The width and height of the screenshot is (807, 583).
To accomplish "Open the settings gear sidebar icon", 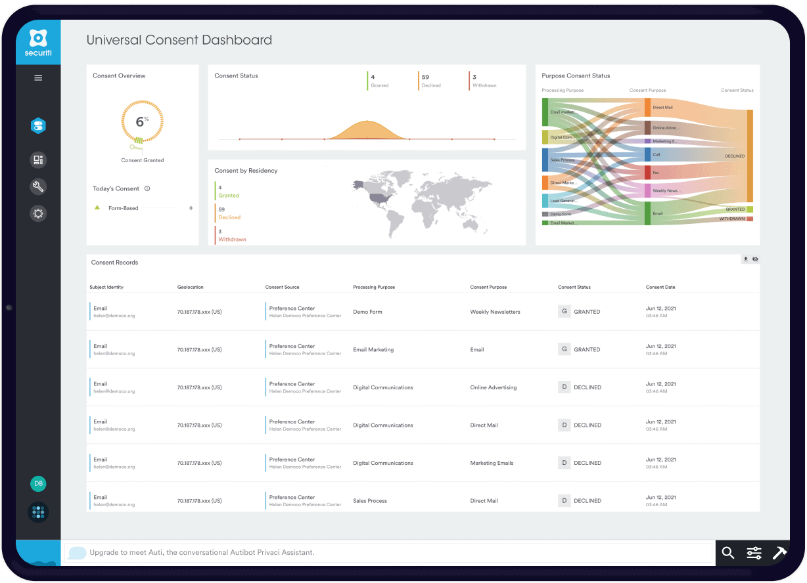I will (x=38, y=213).
